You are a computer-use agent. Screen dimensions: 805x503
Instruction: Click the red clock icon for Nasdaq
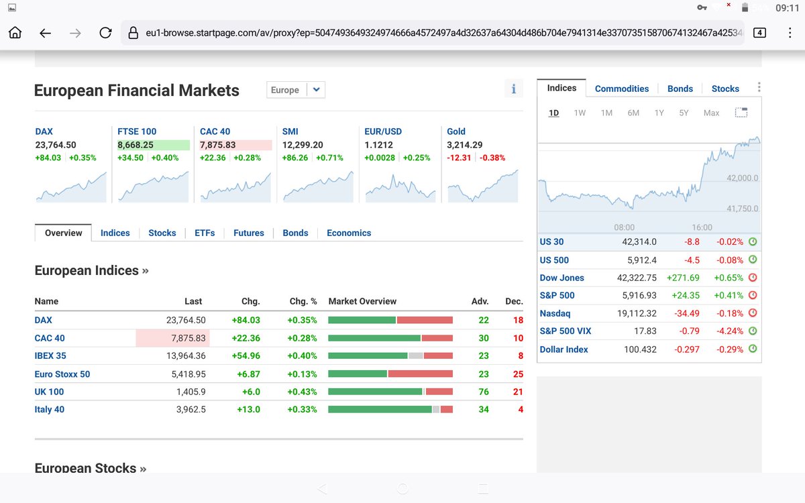pos(752,313)
